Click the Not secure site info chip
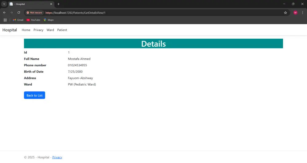307x163 pixels. 34,13
